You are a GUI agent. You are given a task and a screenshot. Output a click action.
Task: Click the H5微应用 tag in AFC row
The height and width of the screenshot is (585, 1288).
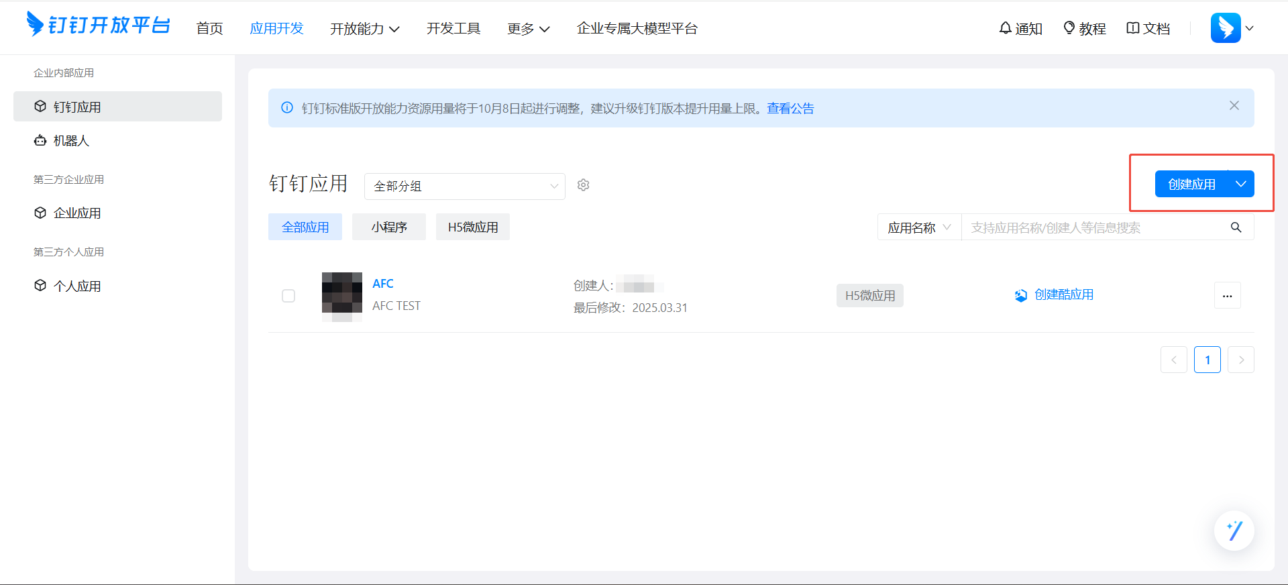pos(870,295)
